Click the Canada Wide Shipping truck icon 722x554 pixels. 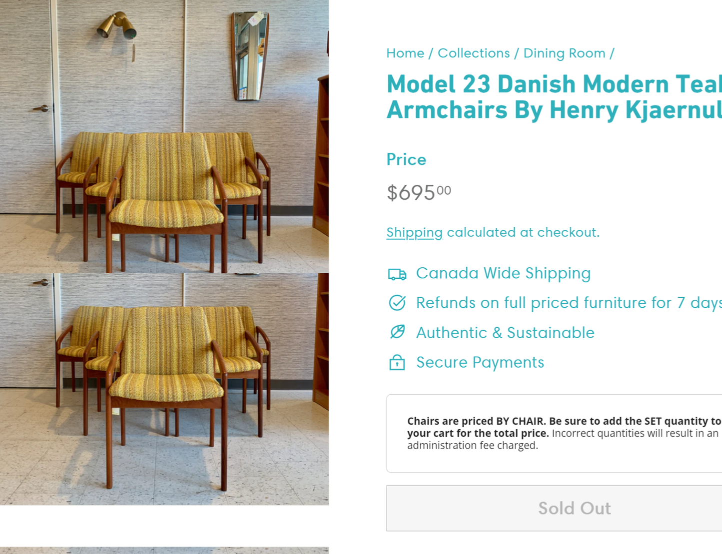pyautogui.click(x=397, y=274)
